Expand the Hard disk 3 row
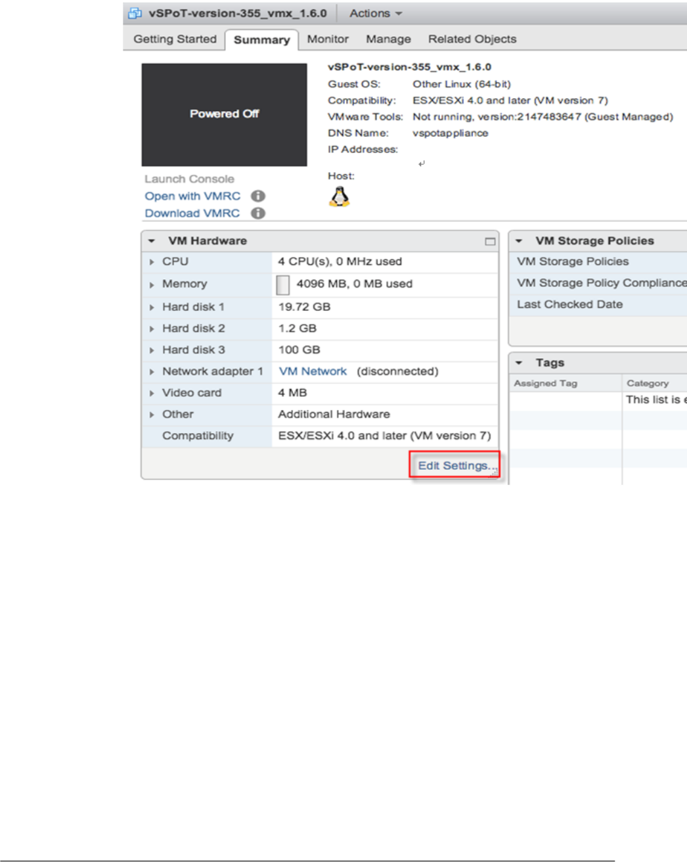This screenshot has height=862, width=687. pos(152,350)
